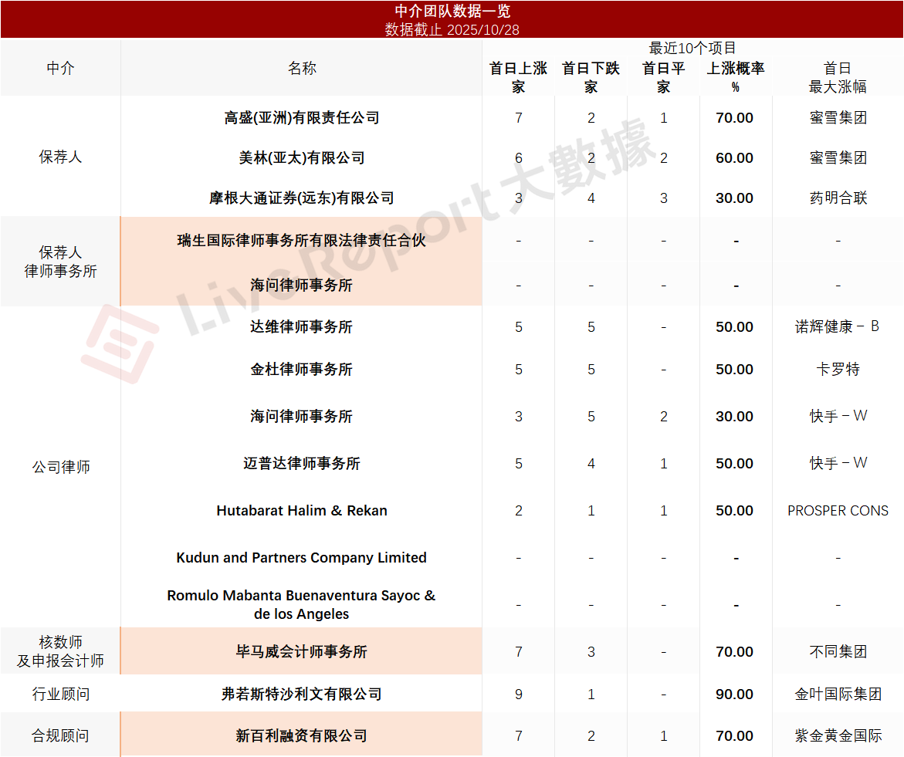
Task: Click 卡罗特 cell
Action: [838, 370]
